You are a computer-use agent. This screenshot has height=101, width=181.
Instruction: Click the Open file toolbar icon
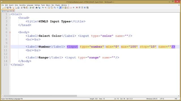[x=5, y=8]
